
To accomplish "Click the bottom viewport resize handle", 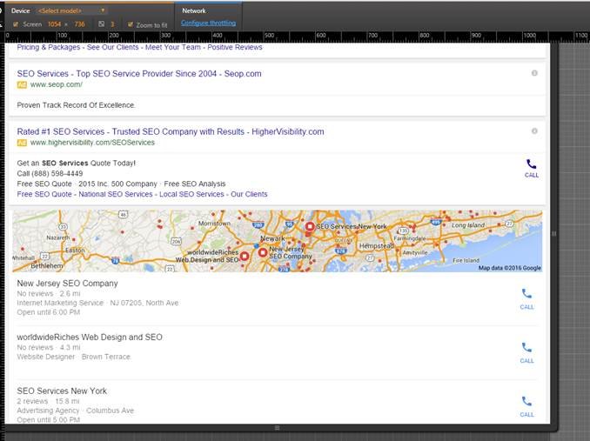I will [277, 428].
